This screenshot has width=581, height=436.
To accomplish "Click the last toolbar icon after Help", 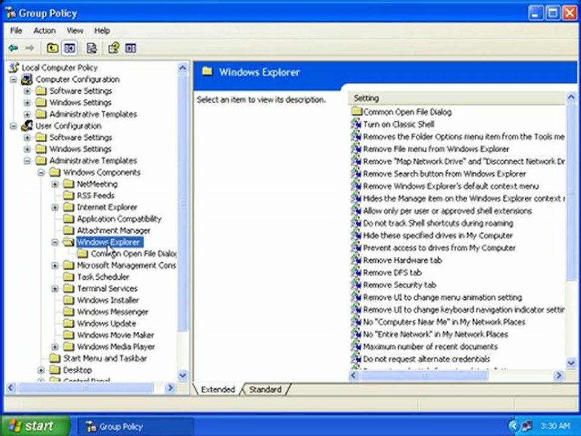I will (x=131, y=48).
